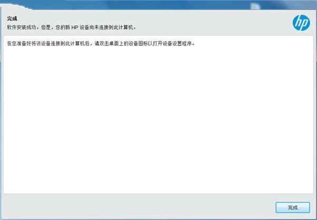
Task: Click the blue window title bar
Action: pos(158,4)
